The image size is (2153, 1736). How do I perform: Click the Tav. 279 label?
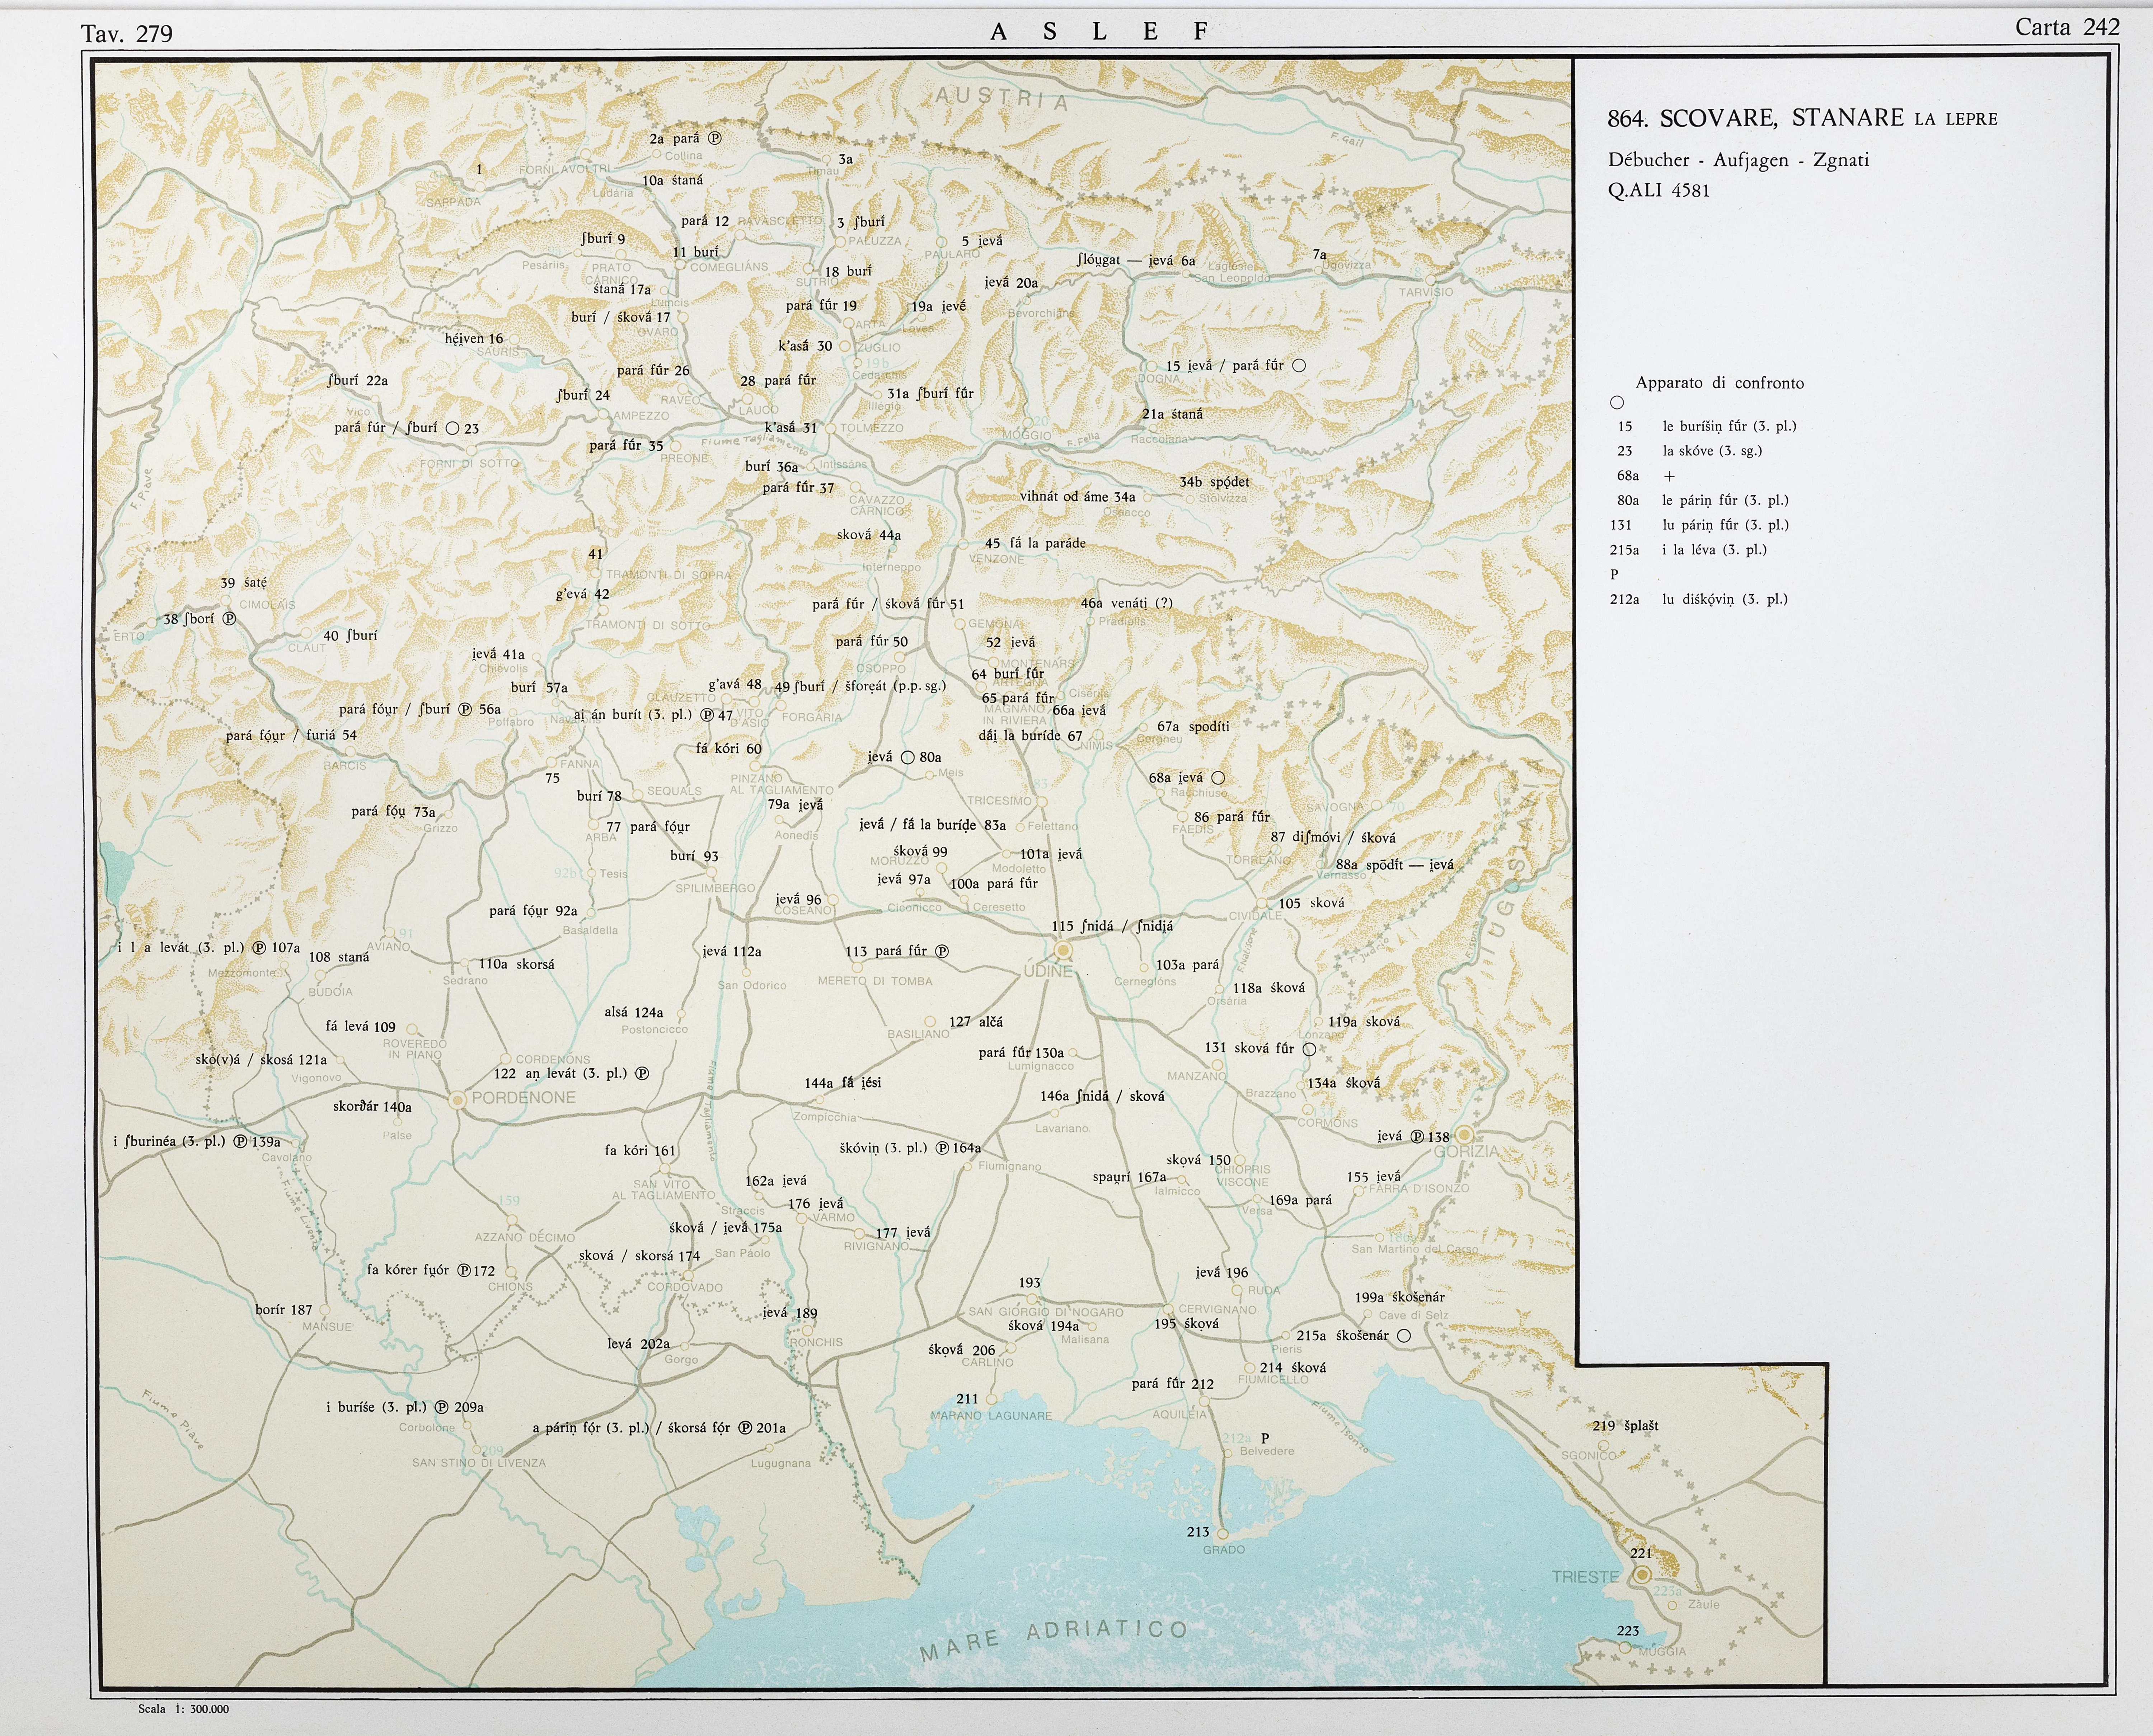click(127, 34)
